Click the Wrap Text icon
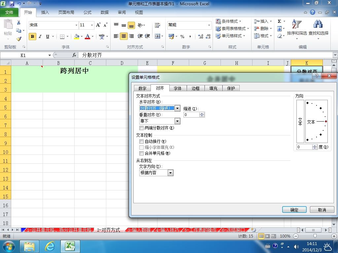 pyautogui.click(x=157, y=25)
